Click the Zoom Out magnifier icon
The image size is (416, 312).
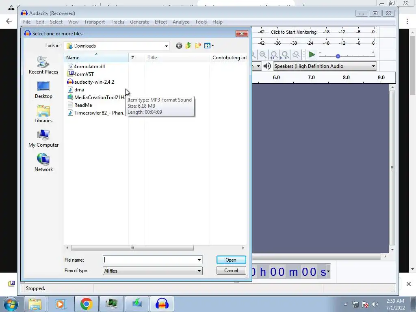click(263, 55)
